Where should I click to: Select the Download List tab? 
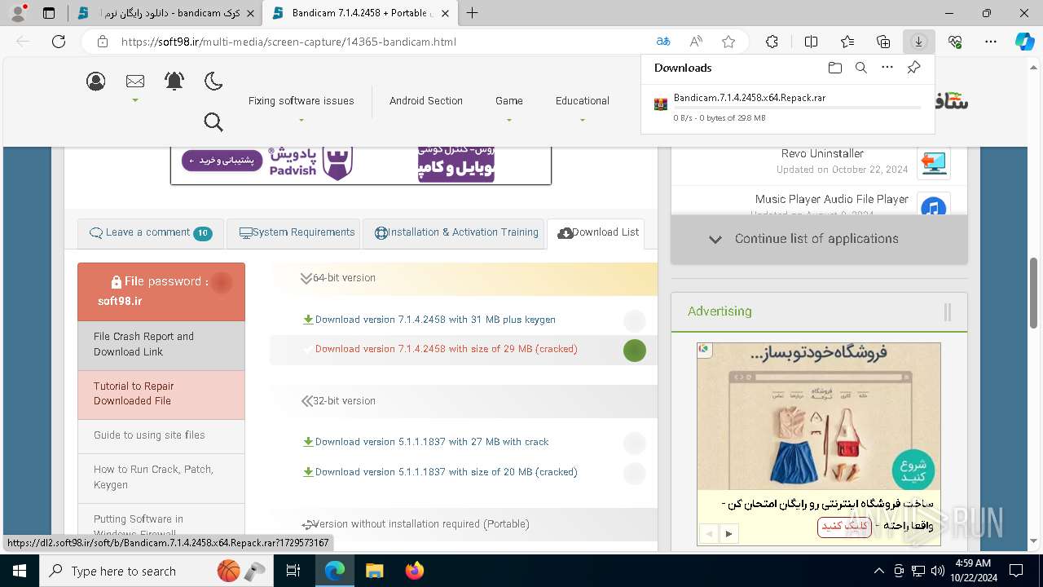pyautogui.click(x=597, y=233)
